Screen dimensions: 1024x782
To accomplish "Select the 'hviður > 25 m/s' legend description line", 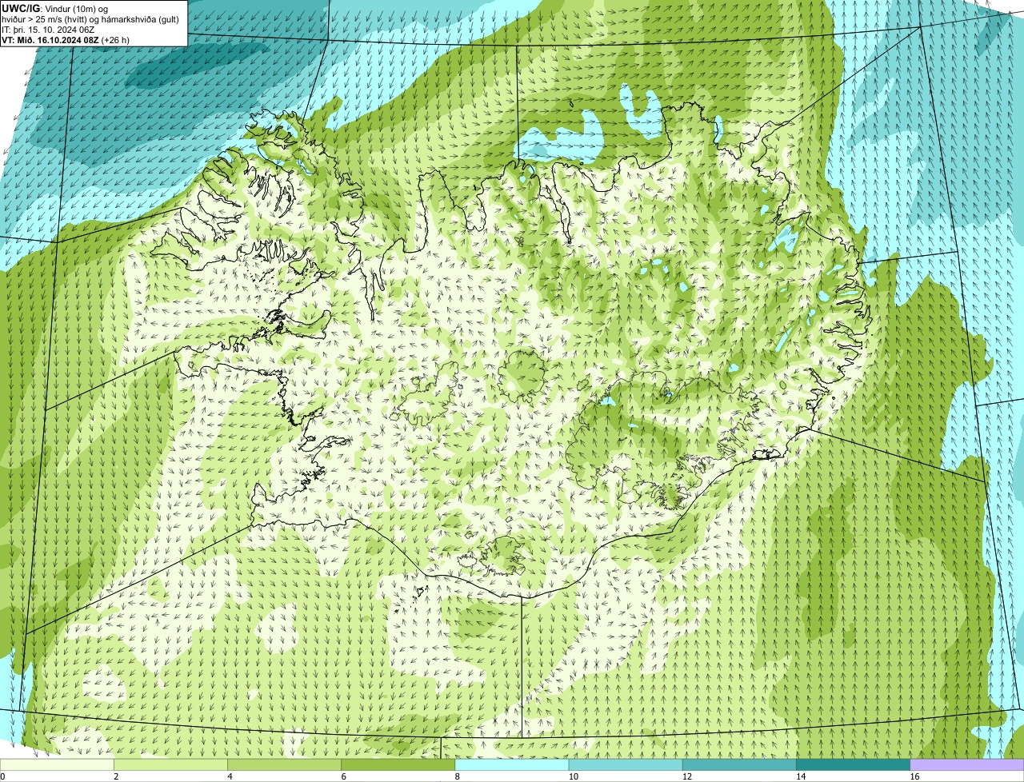I will 90,19.
